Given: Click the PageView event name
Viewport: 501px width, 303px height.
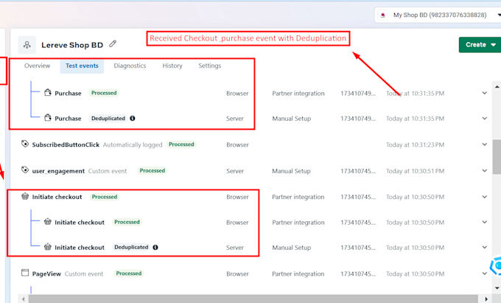Looking at the screenshot, I should point(46,274).
